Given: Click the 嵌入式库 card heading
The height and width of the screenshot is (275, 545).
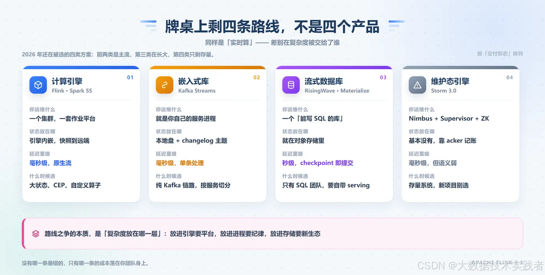Looking at the screenshot, I should (x=193, y=81).
